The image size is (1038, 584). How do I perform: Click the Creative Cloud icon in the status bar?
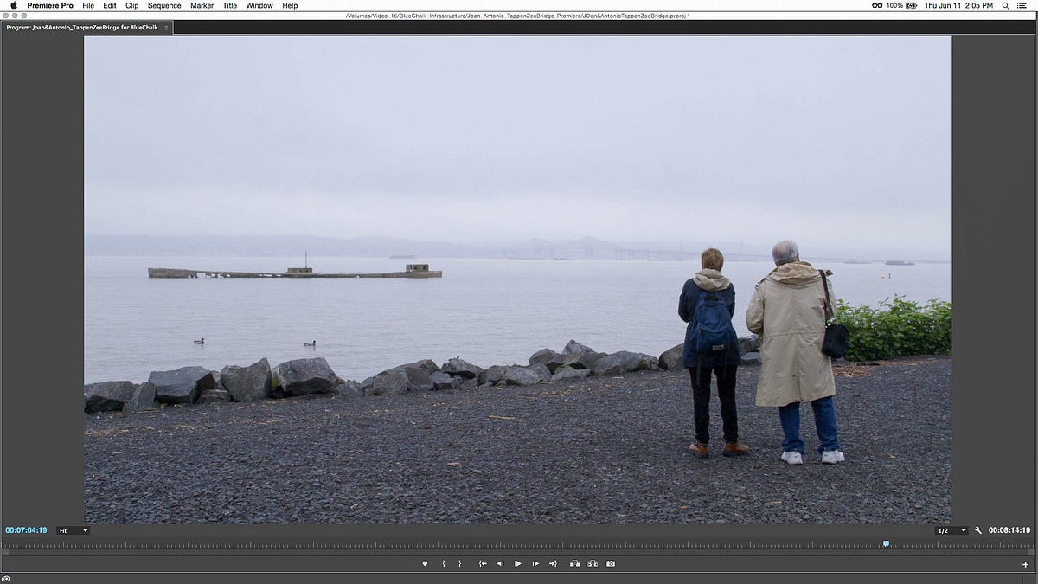pos(6,578)
